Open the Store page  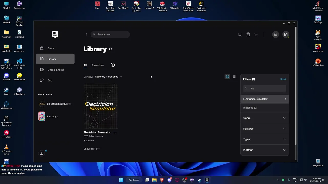[55, 48]
